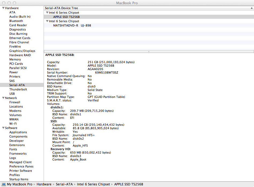Click the Recovery HD volume heading

60,149
